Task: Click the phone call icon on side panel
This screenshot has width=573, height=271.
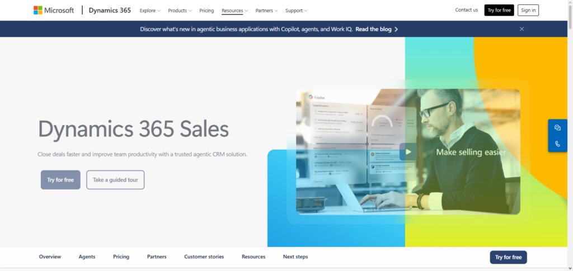Action: 557,144
